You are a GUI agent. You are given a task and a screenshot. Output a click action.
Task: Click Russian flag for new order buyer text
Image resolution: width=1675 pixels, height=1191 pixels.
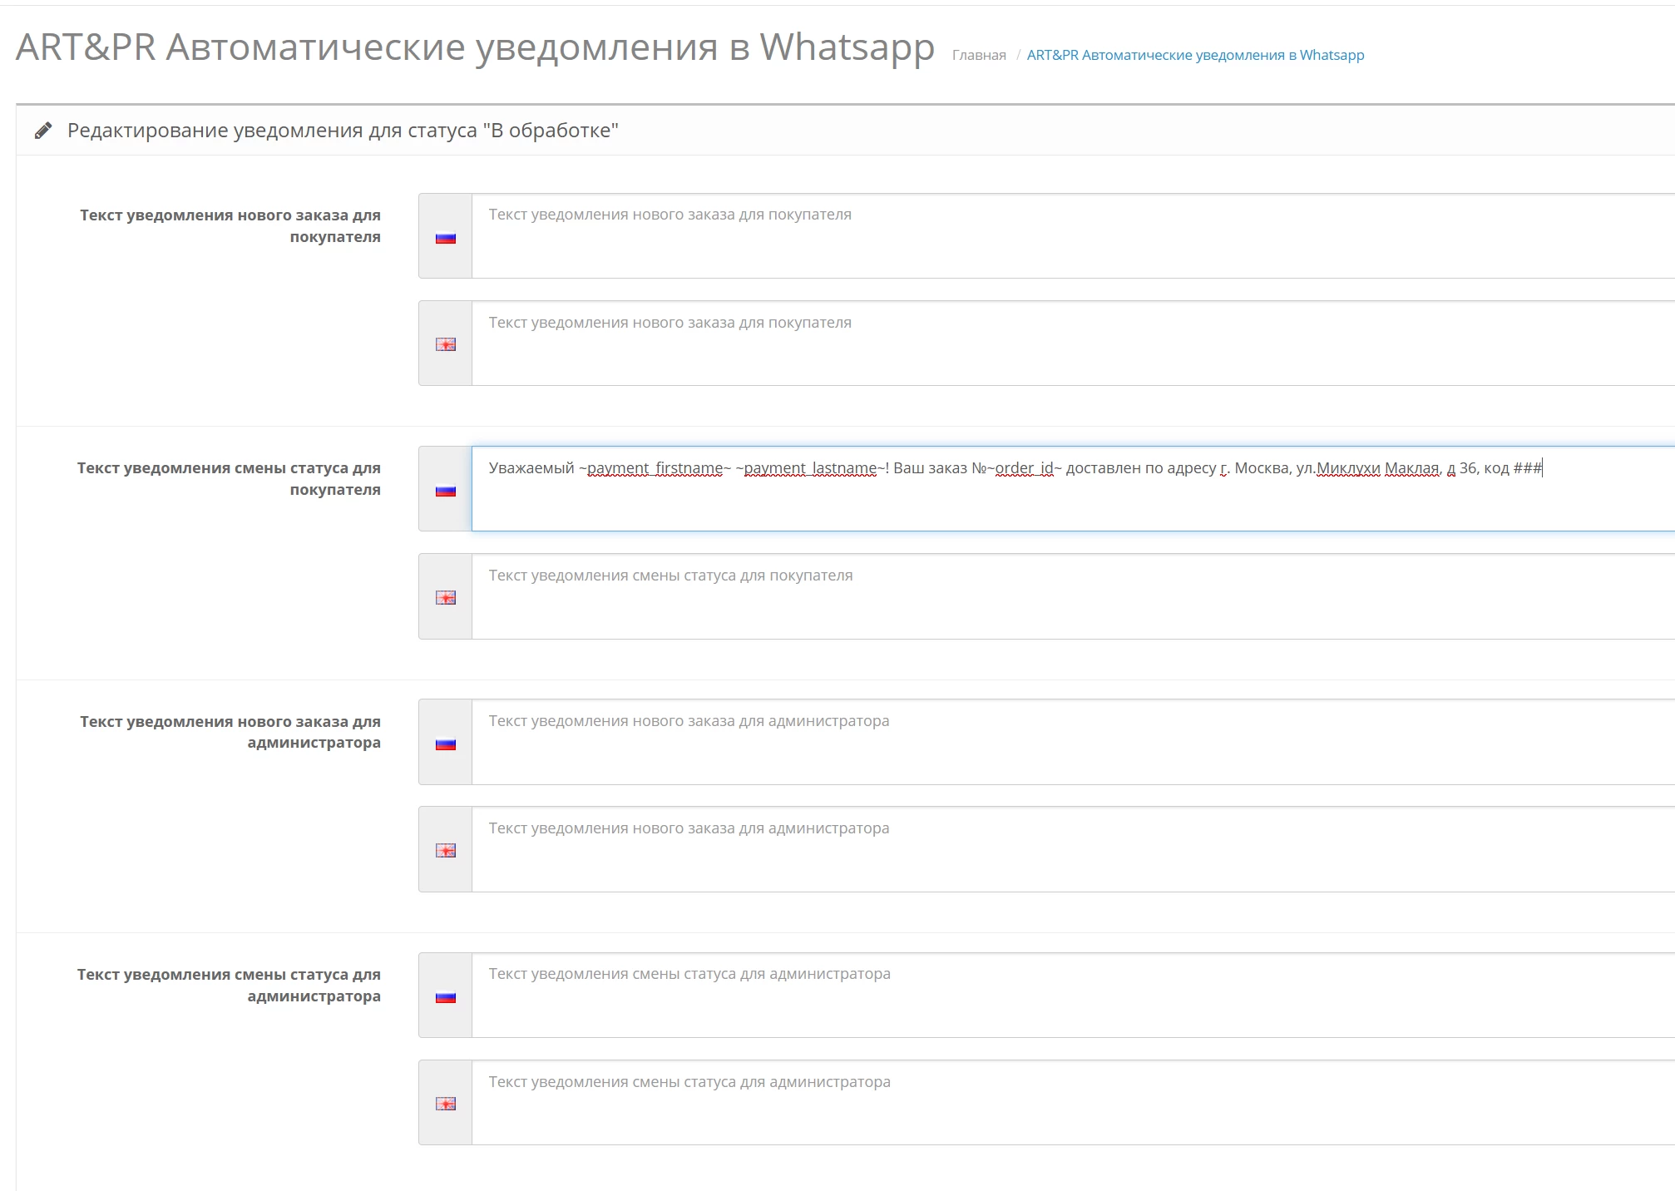coord(446,238)
